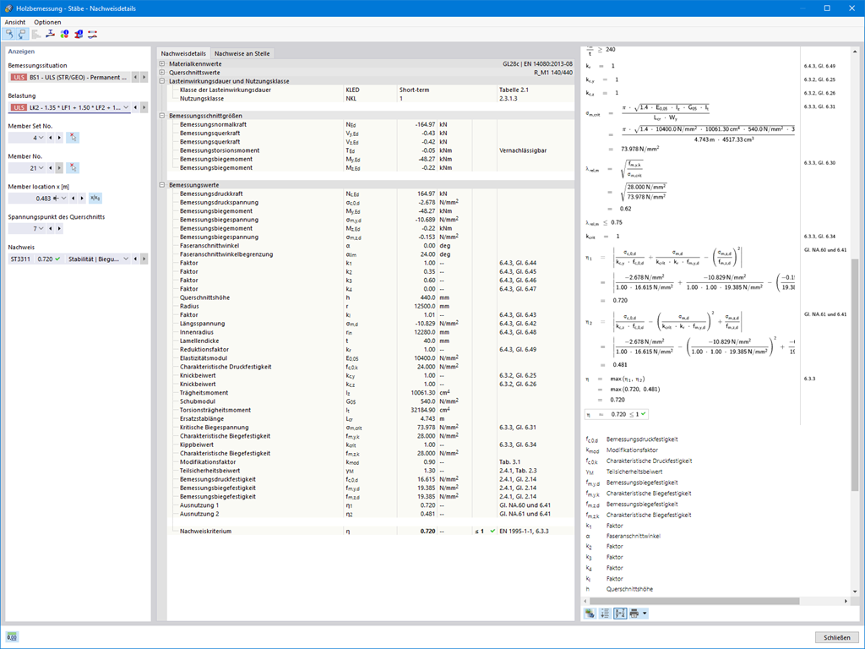
Task: Click the printer icon
Action: [634, 614]
